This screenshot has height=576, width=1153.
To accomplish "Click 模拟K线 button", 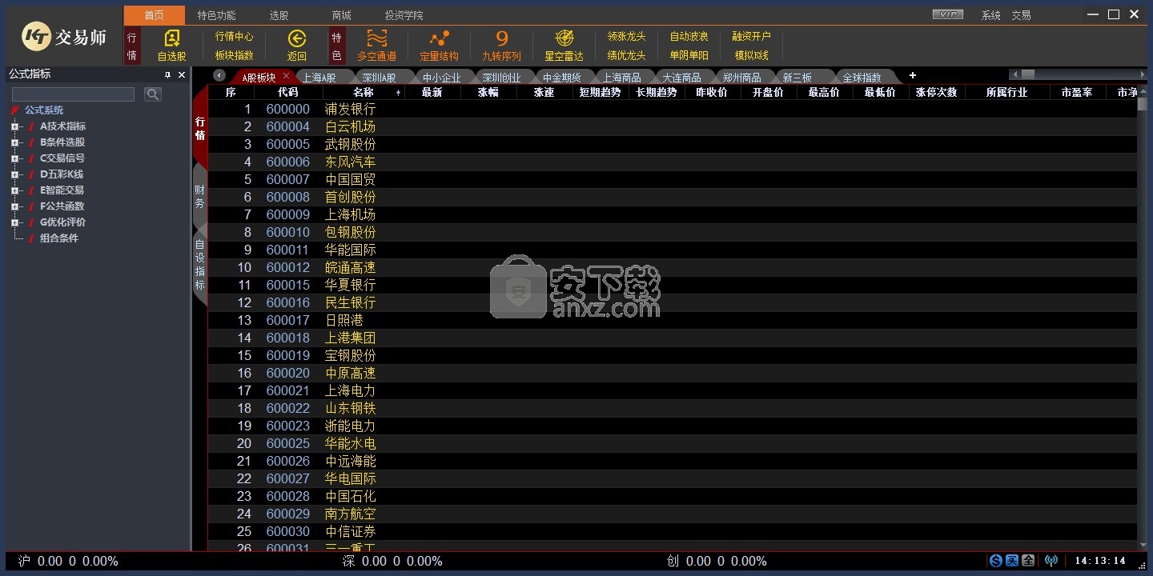I will click(x=751, y=55).
